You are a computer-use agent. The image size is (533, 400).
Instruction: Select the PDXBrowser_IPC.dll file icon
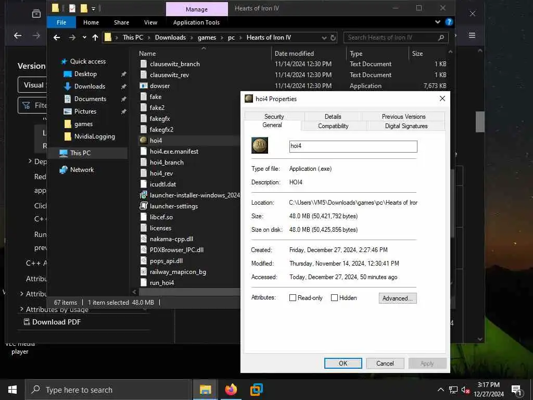(144, 249)
